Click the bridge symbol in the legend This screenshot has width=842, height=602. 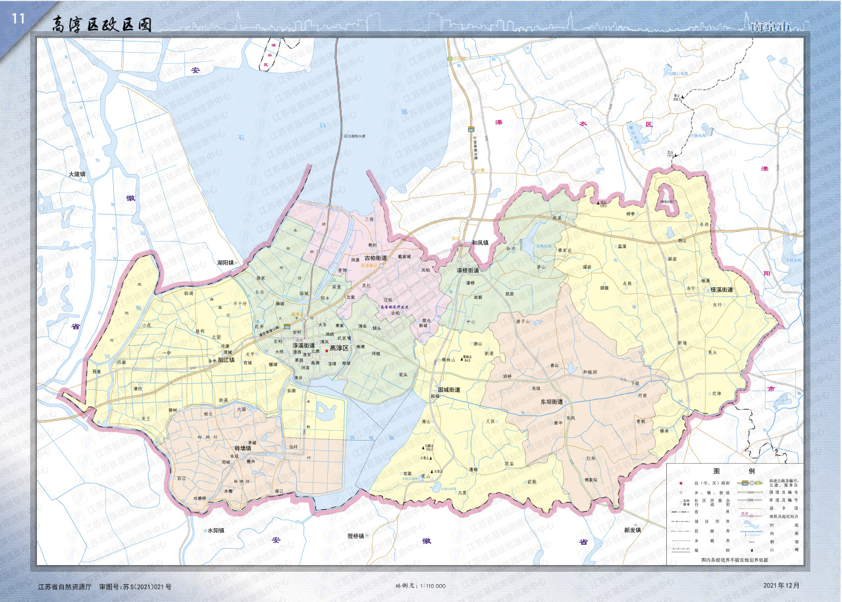[x=751, y=542]
